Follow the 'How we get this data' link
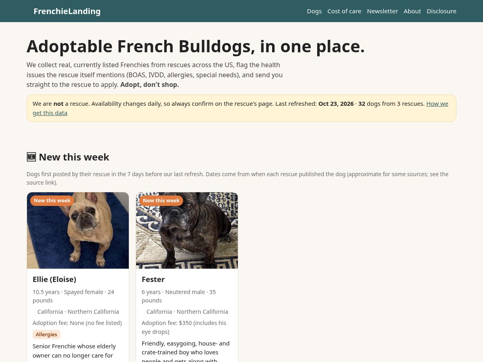483x362 pixels. click(437, 104)
